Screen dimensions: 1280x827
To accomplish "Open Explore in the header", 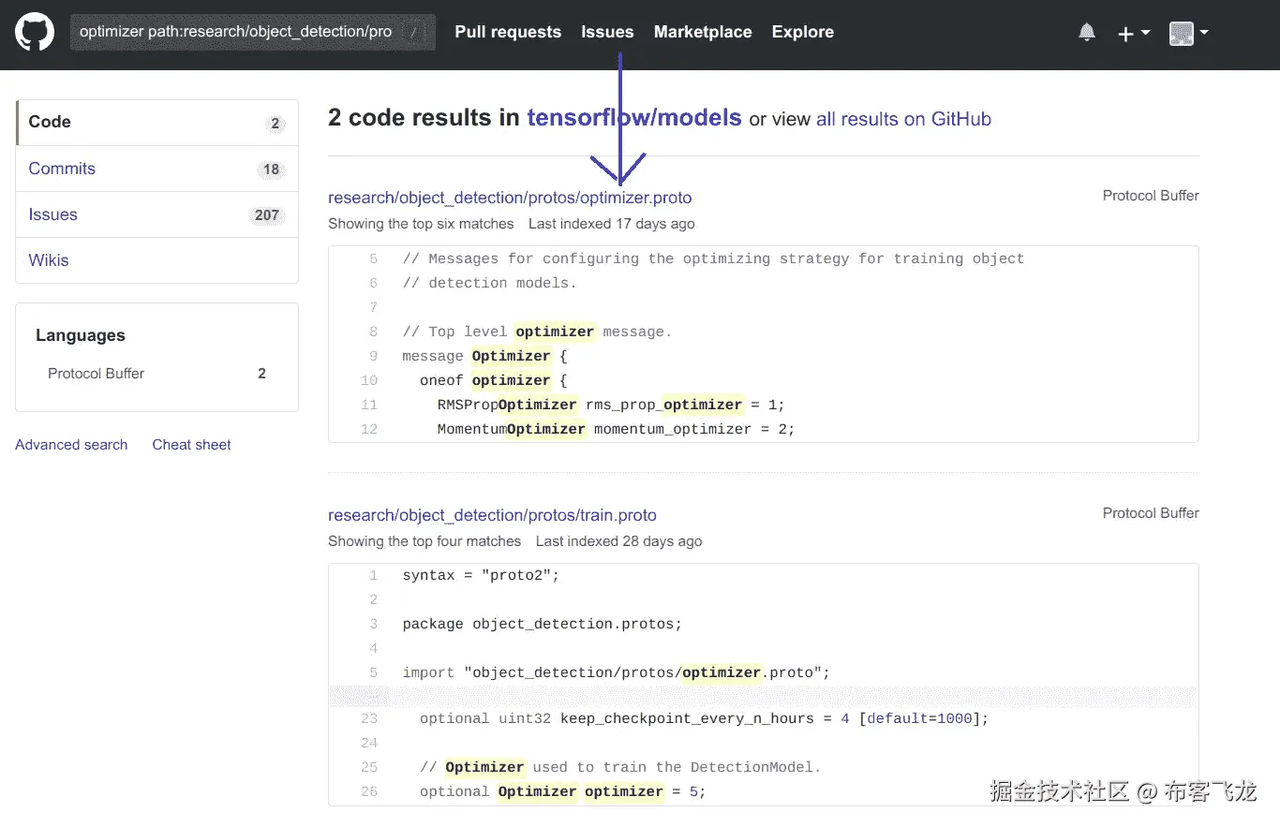I will [802, 32].
